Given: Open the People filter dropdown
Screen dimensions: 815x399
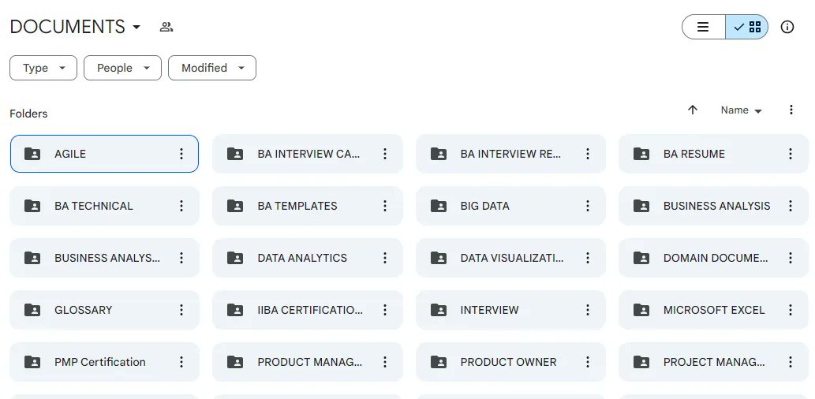Looking at the screenshot, I should point(122,68).
